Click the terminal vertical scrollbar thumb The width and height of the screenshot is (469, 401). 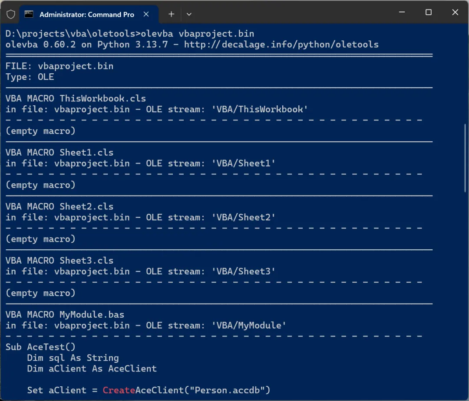click(x=466, y=158)
